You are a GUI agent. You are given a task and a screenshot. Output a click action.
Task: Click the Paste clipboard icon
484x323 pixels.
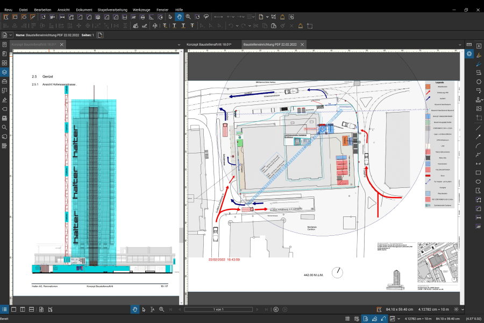pos(274,26)
